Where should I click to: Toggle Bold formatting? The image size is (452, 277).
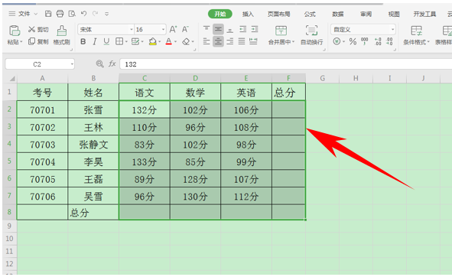click(x=83, y=41)
